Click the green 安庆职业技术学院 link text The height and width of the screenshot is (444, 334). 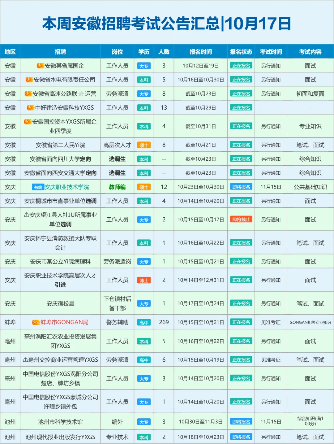(67, 187)
